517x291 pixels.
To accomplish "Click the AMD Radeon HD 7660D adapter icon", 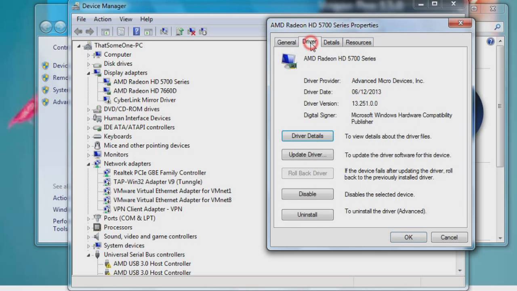I will 107,91.
